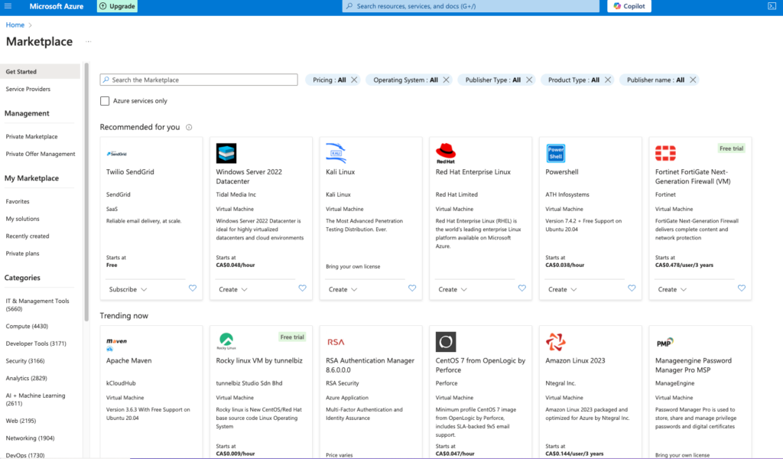The image size is (783, 459).
Task: Select Networking (1904) category
Action: tap(30, 438)
